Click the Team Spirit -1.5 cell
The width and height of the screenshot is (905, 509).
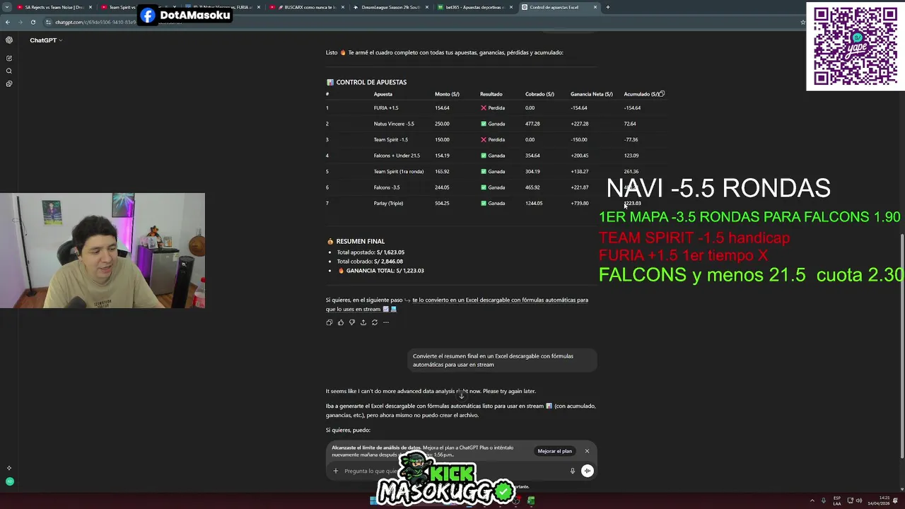pyautogui.click(x=391, y=140)
